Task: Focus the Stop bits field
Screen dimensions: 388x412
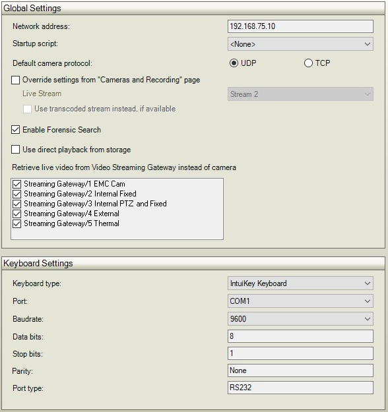Action: click(x=300, y=353)
